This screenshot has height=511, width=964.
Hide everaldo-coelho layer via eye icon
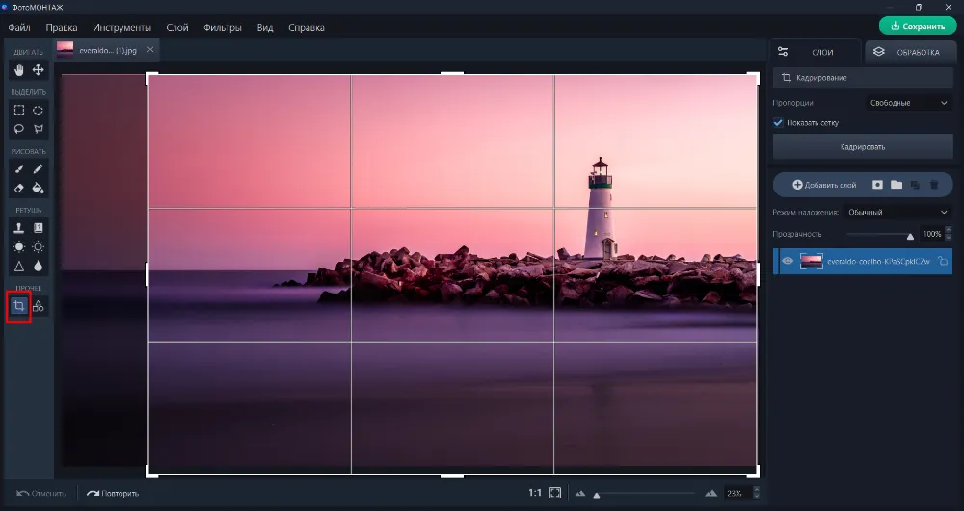[788, 262]
